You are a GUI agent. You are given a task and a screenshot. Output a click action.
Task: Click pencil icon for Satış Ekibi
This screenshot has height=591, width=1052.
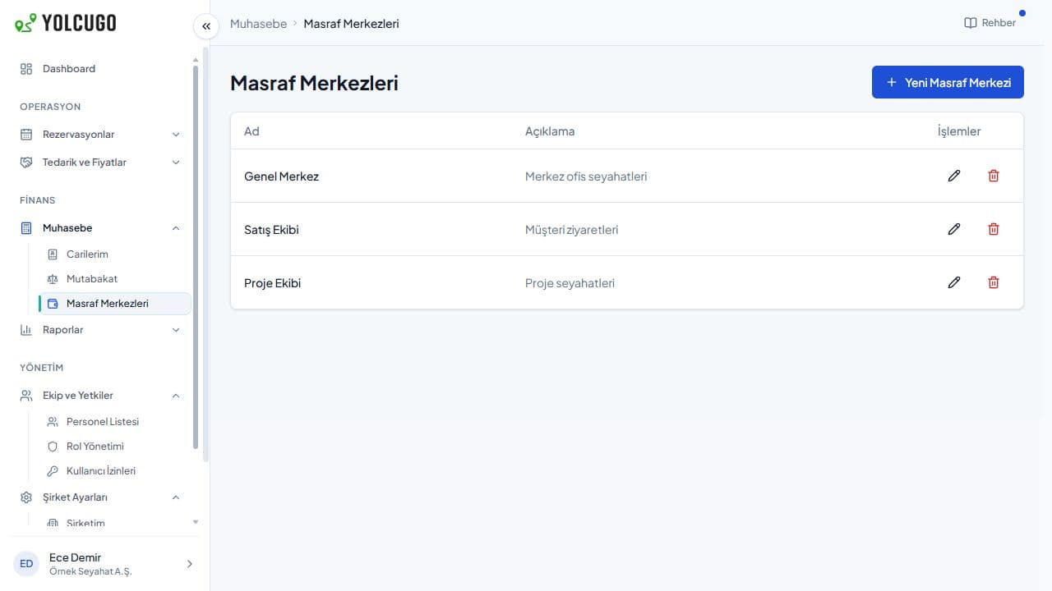coord(954,229)
